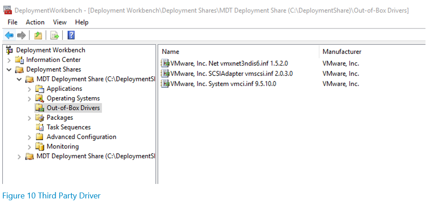Image resolution: width=430 pixels, height=221 pixels.
Task: Open the Help menu
Action: (x=82, y=22)
